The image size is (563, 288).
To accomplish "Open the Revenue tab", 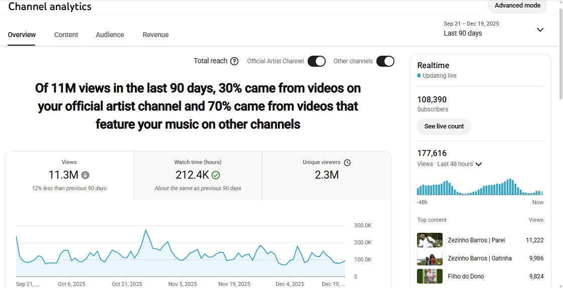I will (x=156, y=35).
